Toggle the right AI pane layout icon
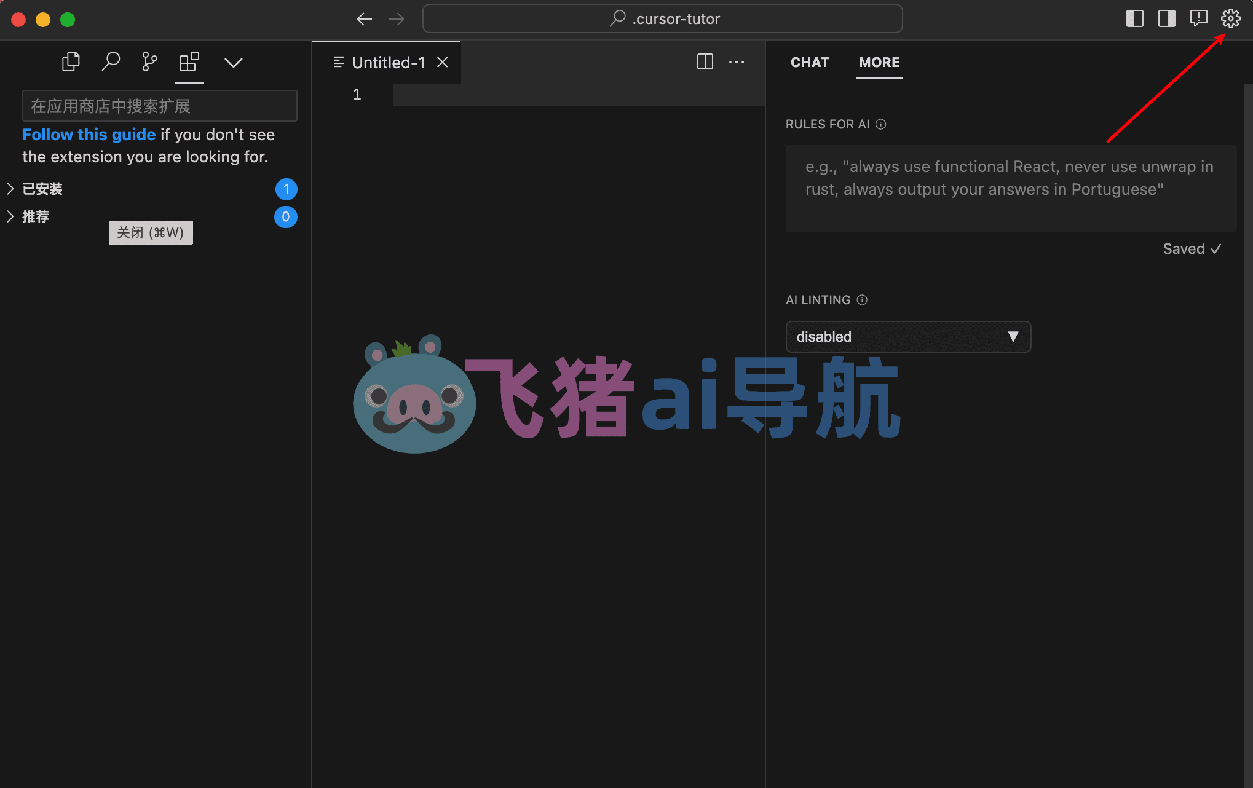Screen dimensions: 1253x788 (x=1167, y=18)
